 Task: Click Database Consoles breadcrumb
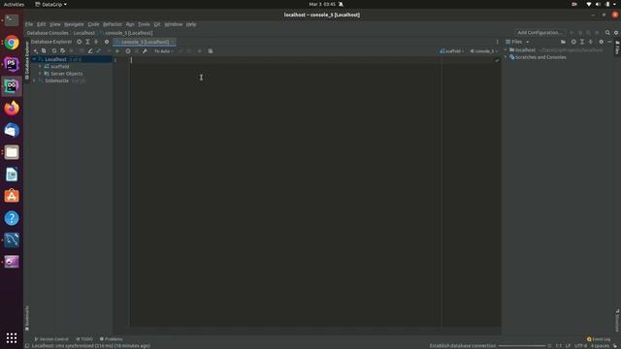[48, 33]
